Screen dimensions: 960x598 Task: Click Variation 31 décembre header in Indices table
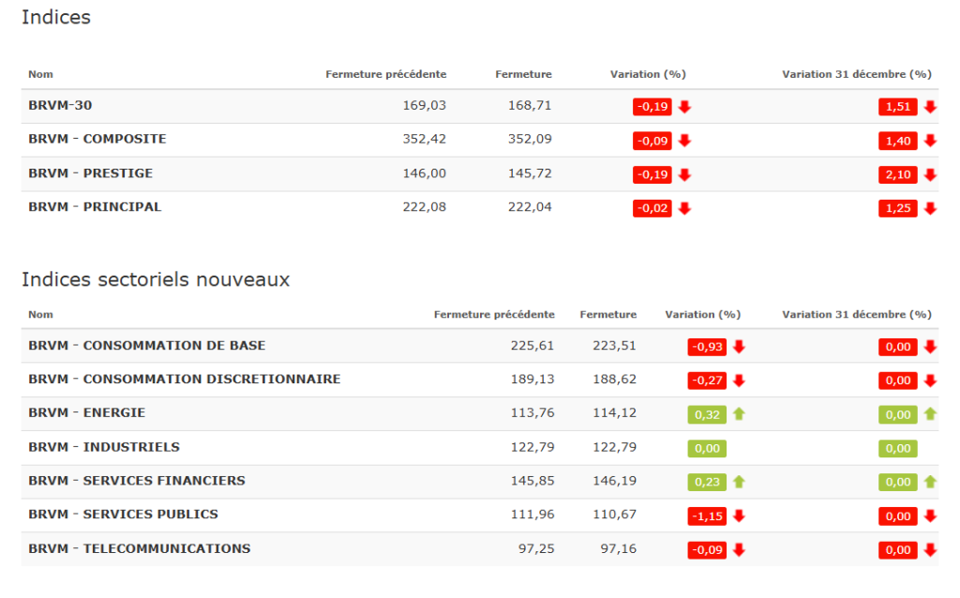(x=856, y=74)
